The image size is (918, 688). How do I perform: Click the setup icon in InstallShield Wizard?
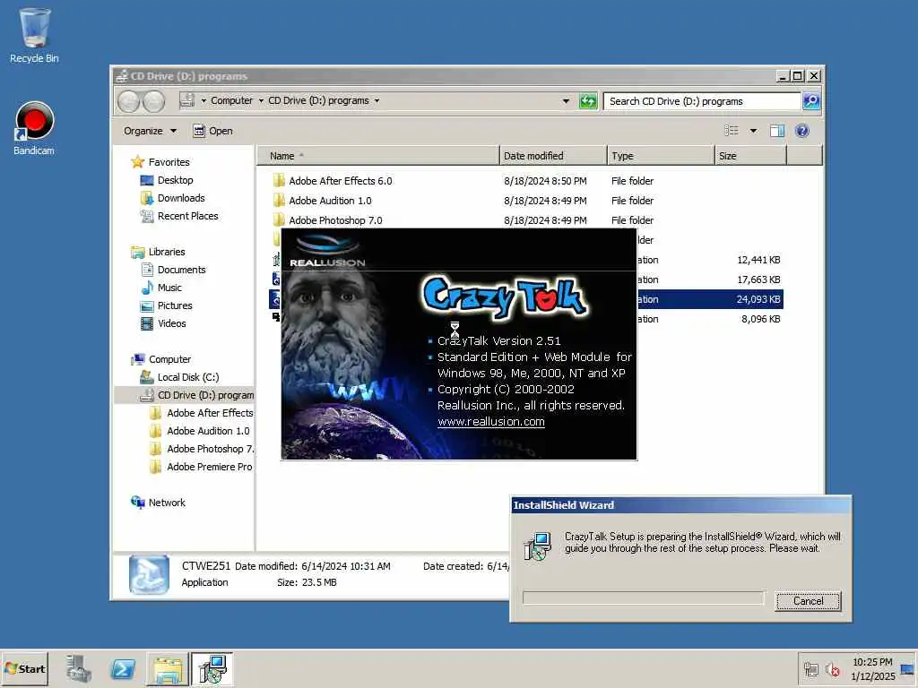tap(537, 546)
